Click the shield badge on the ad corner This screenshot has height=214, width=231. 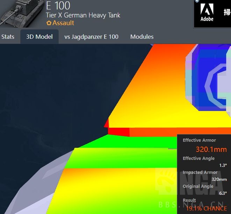(197, 1)
